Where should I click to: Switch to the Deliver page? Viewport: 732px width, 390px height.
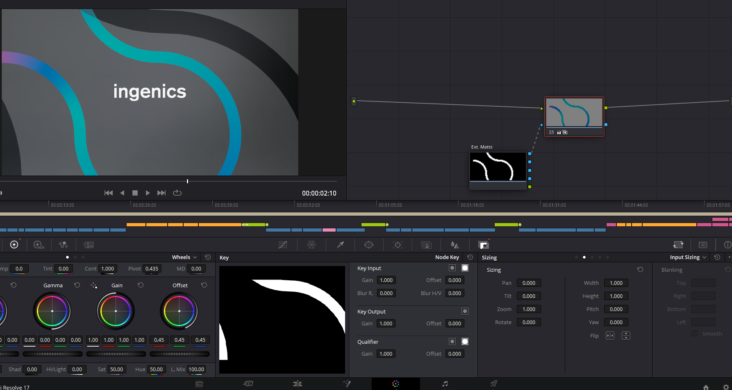[494, 384]
